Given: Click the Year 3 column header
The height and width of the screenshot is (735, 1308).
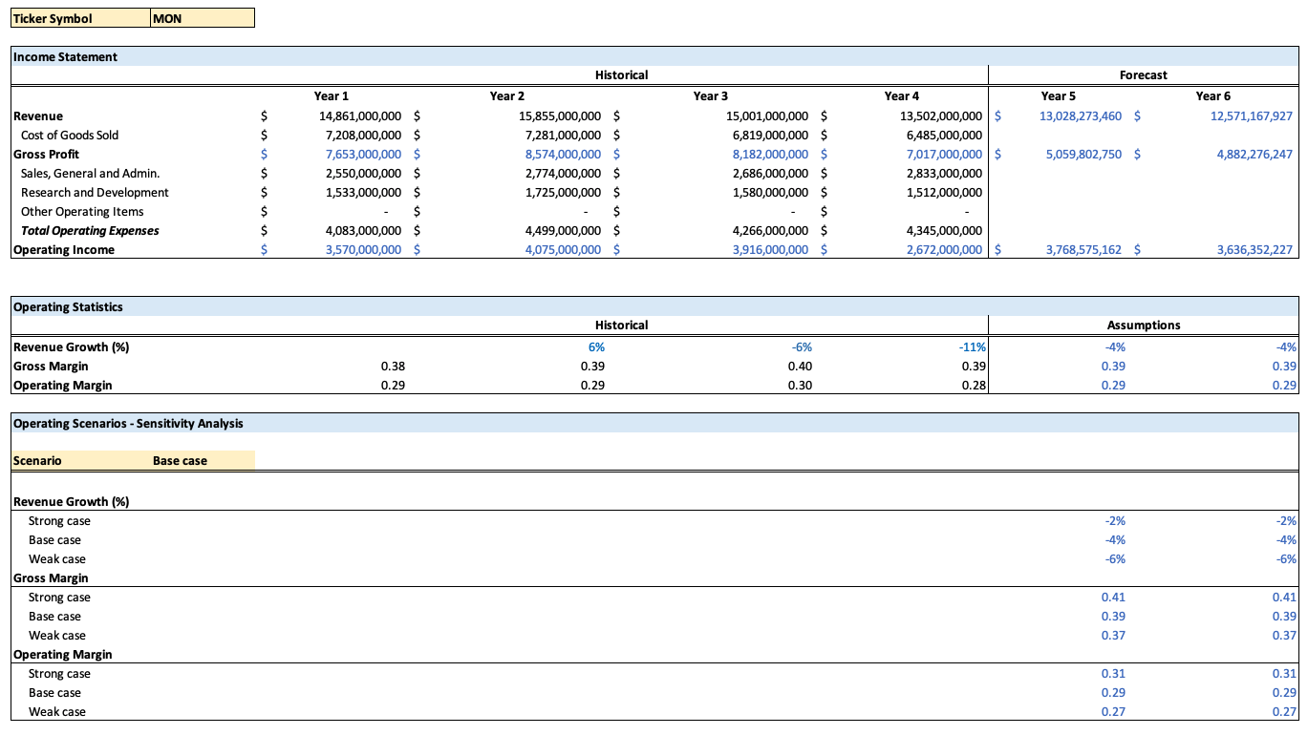Looking at the screenshot, I should coord(711,95).
